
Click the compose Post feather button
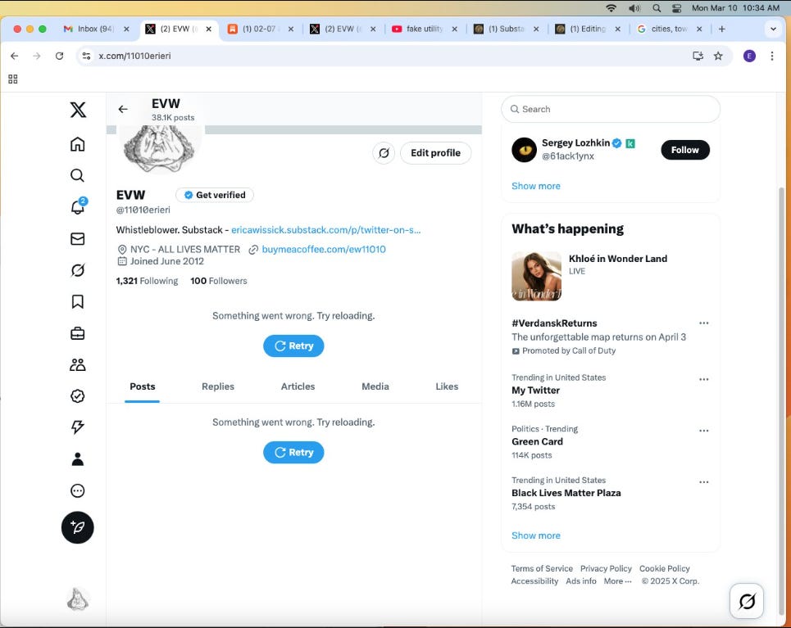click(77, 527)
